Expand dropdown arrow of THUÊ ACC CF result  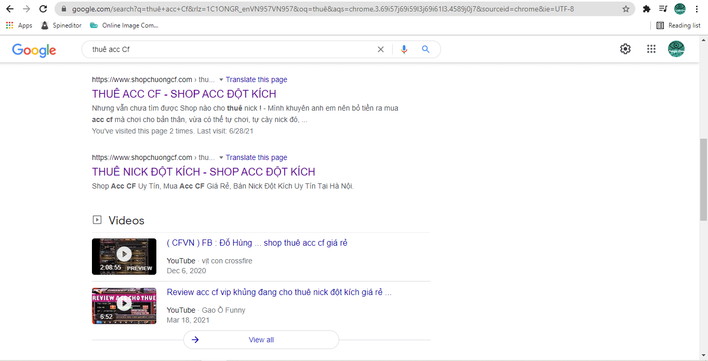tap(221, 79)
